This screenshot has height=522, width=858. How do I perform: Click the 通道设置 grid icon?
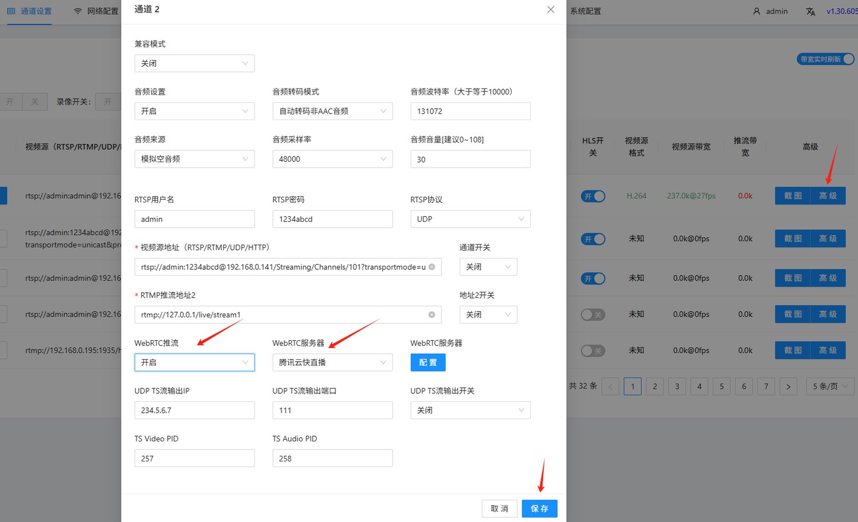point(11,11)
